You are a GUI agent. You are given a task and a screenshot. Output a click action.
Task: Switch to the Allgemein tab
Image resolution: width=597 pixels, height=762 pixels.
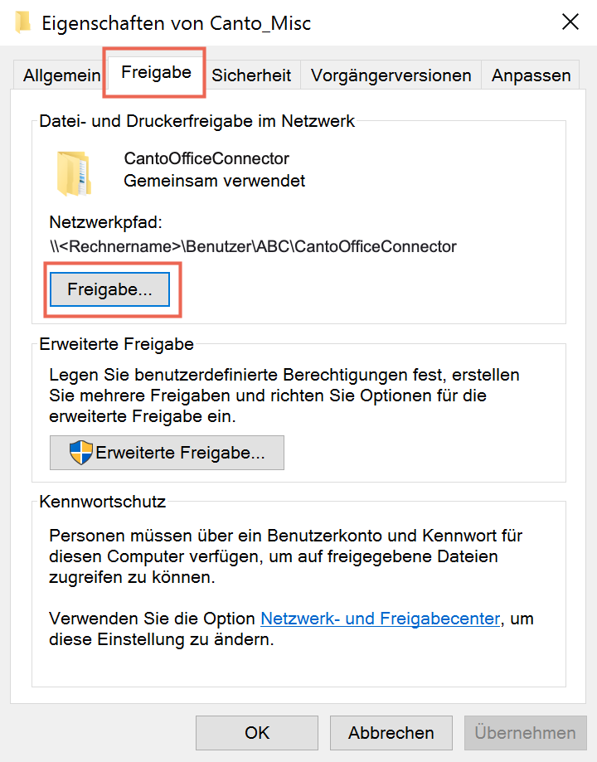pos(61,75)
